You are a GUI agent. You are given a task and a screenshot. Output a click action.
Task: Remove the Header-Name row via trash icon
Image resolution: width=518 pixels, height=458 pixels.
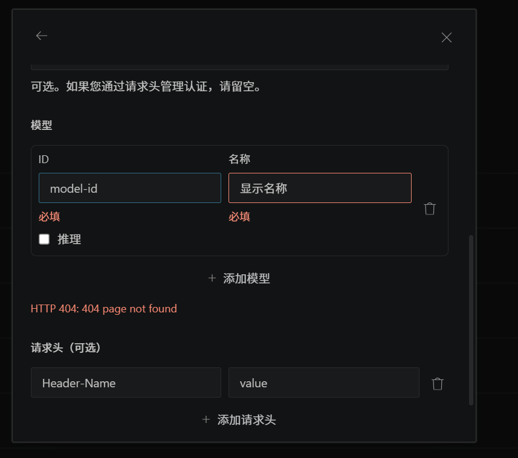(438, 384)
